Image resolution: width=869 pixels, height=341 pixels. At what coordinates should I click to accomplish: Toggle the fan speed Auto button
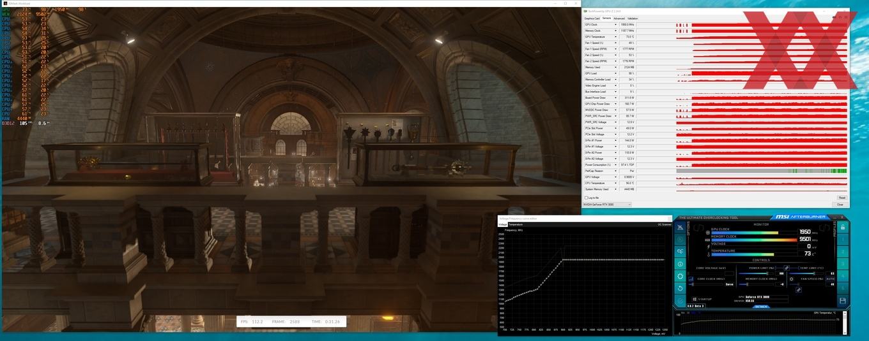click(x=831, y=279)
